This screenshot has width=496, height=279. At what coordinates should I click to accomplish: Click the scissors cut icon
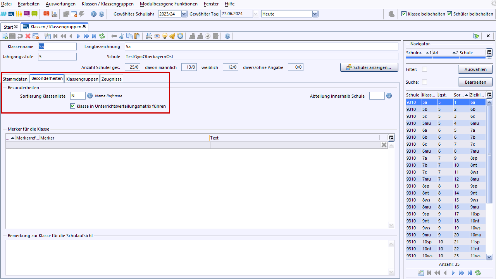[121, 36]
